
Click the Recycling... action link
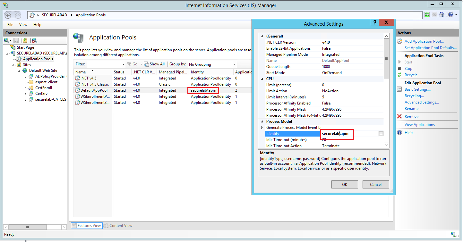pyautogui.click(x=414, y=96)
